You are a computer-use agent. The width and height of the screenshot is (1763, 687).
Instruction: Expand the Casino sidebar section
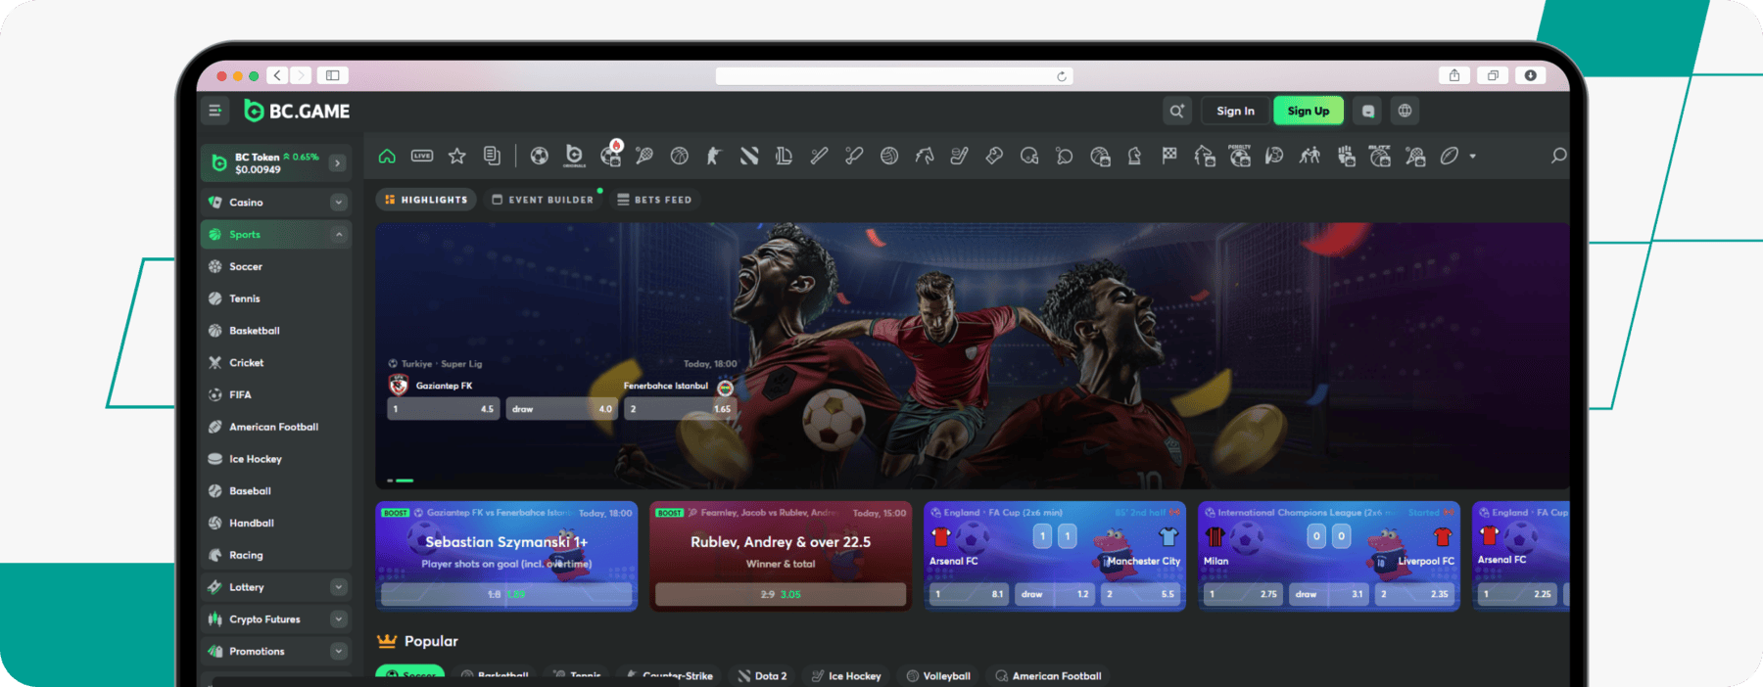[338, 203]
